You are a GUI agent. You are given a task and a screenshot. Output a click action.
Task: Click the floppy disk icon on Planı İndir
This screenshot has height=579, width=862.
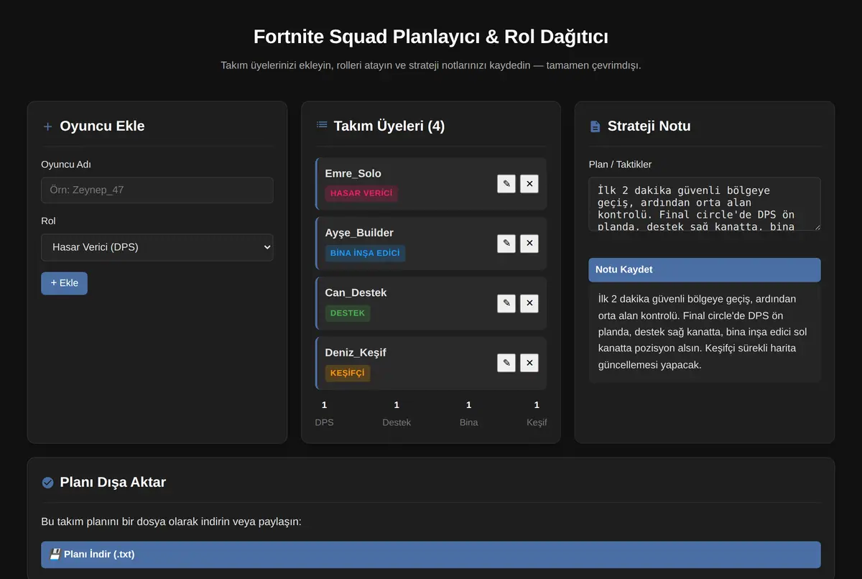pos(55,554)
